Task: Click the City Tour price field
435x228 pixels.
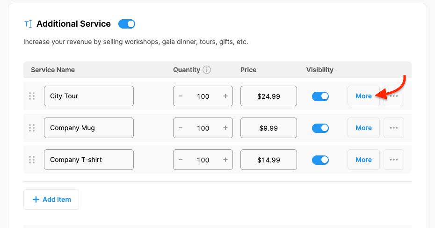Action: (x=268, y=96)
